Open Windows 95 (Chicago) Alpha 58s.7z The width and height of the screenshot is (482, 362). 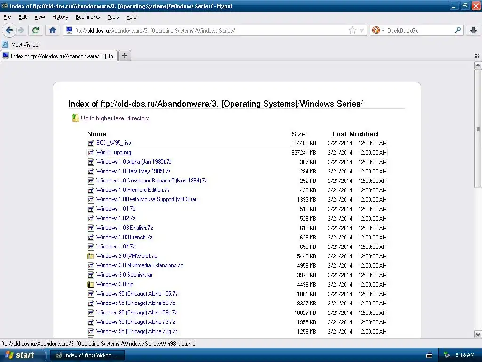tap(137, 313)
